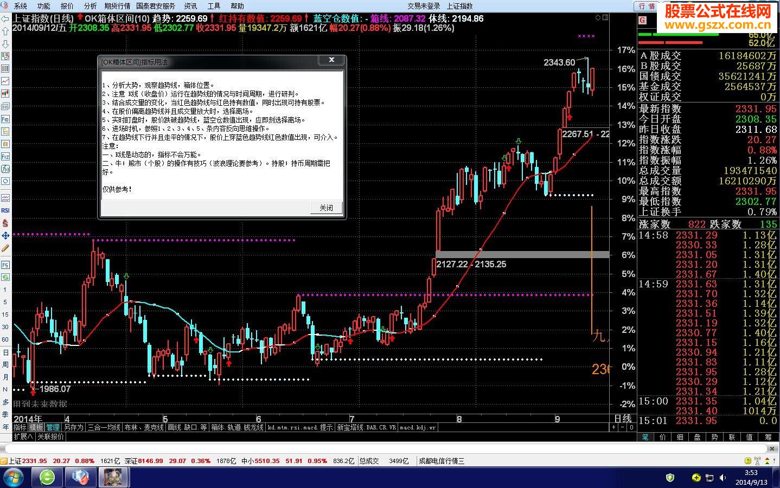
Task: Click the minus zoom button below chart
Action: pyautogui.click(x=622, y=427)
